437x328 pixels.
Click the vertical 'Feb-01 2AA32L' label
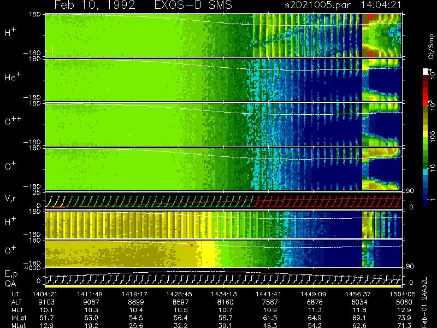coord(425,302)
